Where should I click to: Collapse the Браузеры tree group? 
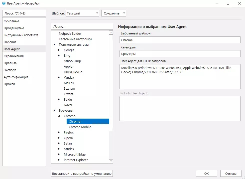[x=54, y=111]
